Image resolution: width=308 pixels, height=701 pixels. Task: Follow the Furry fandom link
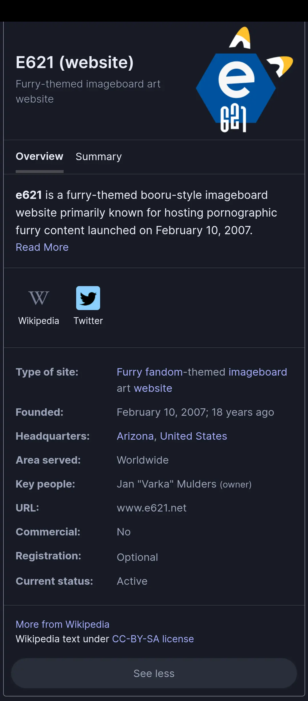point(150,372)
